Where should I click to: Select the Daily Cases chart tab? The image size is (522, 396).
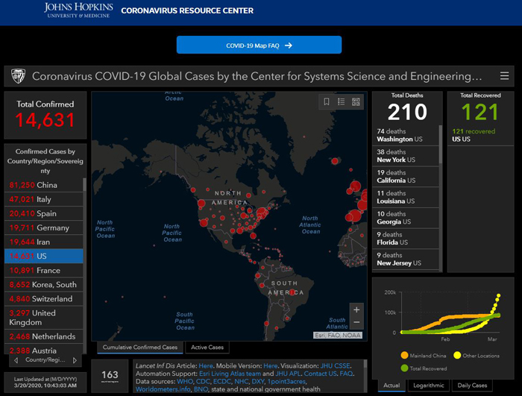[x=472, y=386]
